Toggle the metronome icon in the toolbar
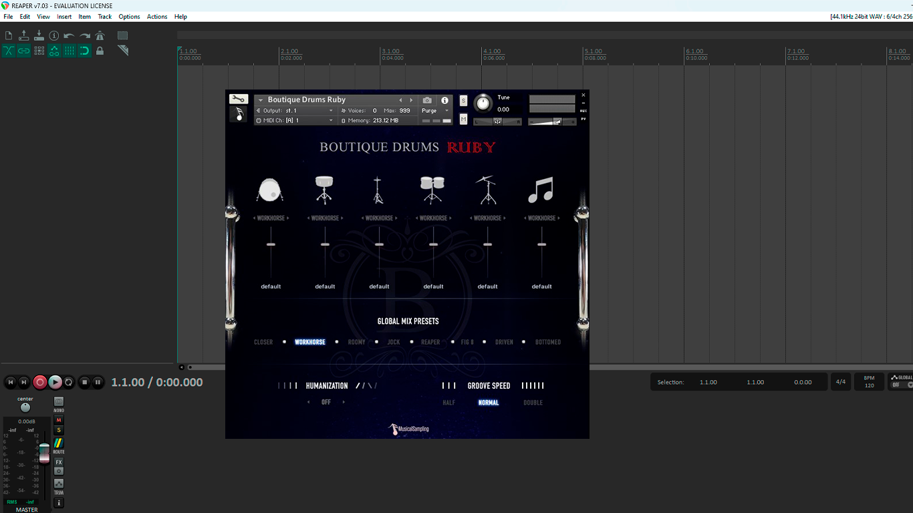This screenshot has height=513, width=913. click(x=100, y=35)
